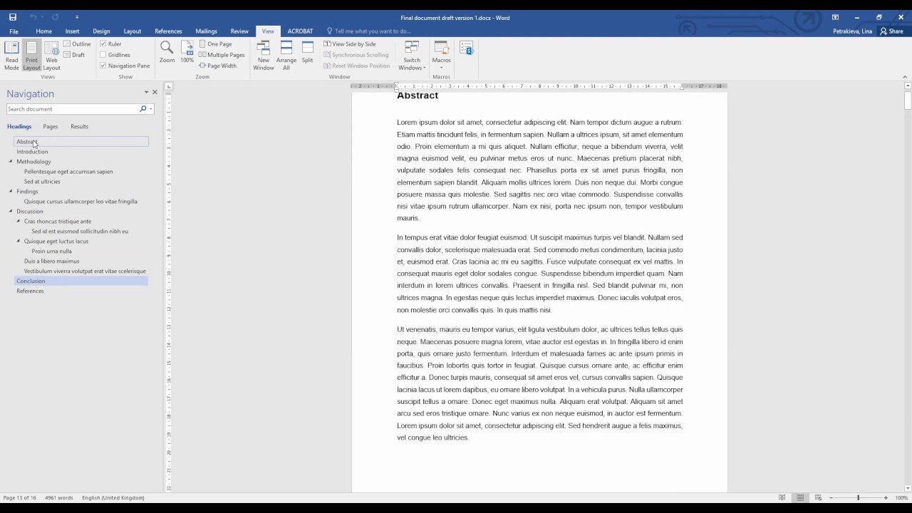Switch to Web Layout view
Image resolution: width=912 pixels, height=513 pixels.
51,56
